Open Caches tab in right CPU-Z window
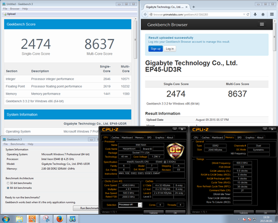The height and width of the screenshot is (223, 278). (x=206, y=138)
